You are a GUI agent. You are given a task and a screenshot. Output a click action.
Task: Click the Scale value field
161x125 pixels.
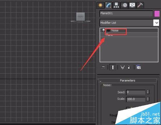(x=136, y=99)
